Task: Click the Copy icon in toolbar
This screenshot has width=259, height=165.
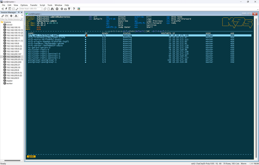Action: pyautogui.click(x=45, y=9)
